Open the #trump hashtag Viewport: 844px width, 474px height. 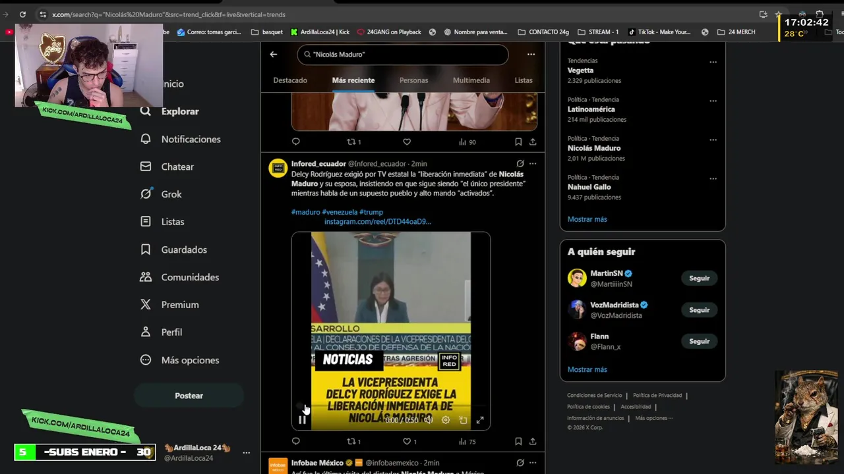pyautogui.click(x=371, y=212)
